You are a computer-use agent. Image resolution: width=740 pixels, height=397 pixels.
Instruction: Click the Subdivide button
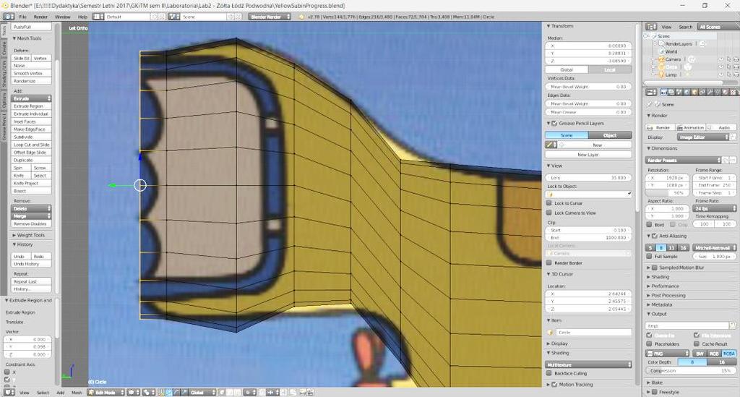(x=31, y=137)
